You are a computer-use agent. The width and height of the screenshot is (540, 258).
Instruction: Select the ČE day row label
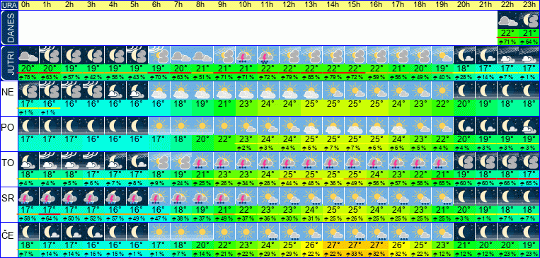(x=9, y=235)
